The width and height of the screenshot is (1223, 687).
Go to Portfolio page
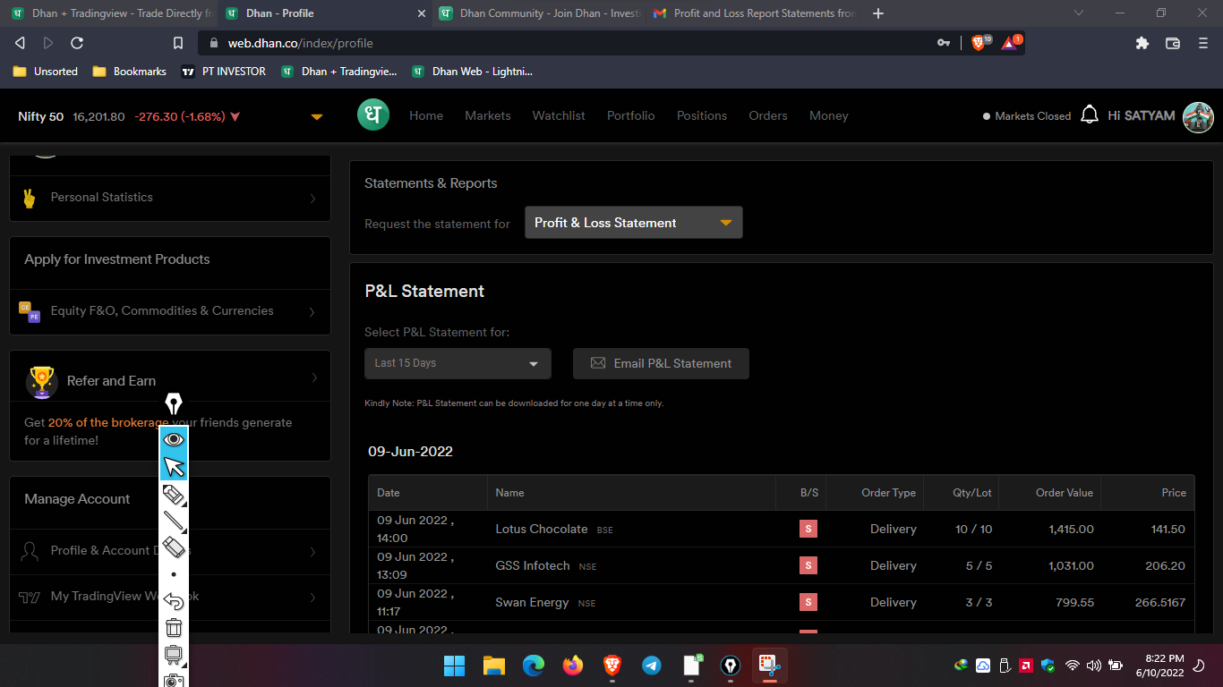[x=631, y=115]
